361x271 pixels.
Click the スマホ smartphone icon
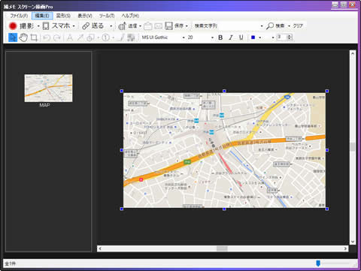pyautogui.click(x=46, y=26)
